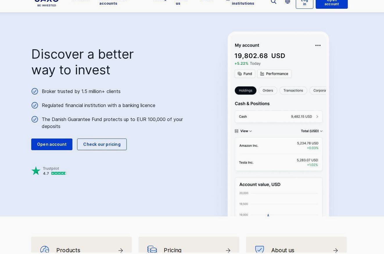This screenshot has height=254, width=384.
Task: Click the Performance chart icon
Action: pyautogui.click(x=262, y=74)
